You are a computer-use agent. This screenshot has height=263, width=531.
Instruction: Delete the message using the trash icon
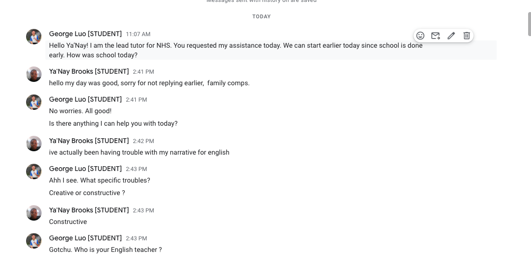click(x=467, y=36)
